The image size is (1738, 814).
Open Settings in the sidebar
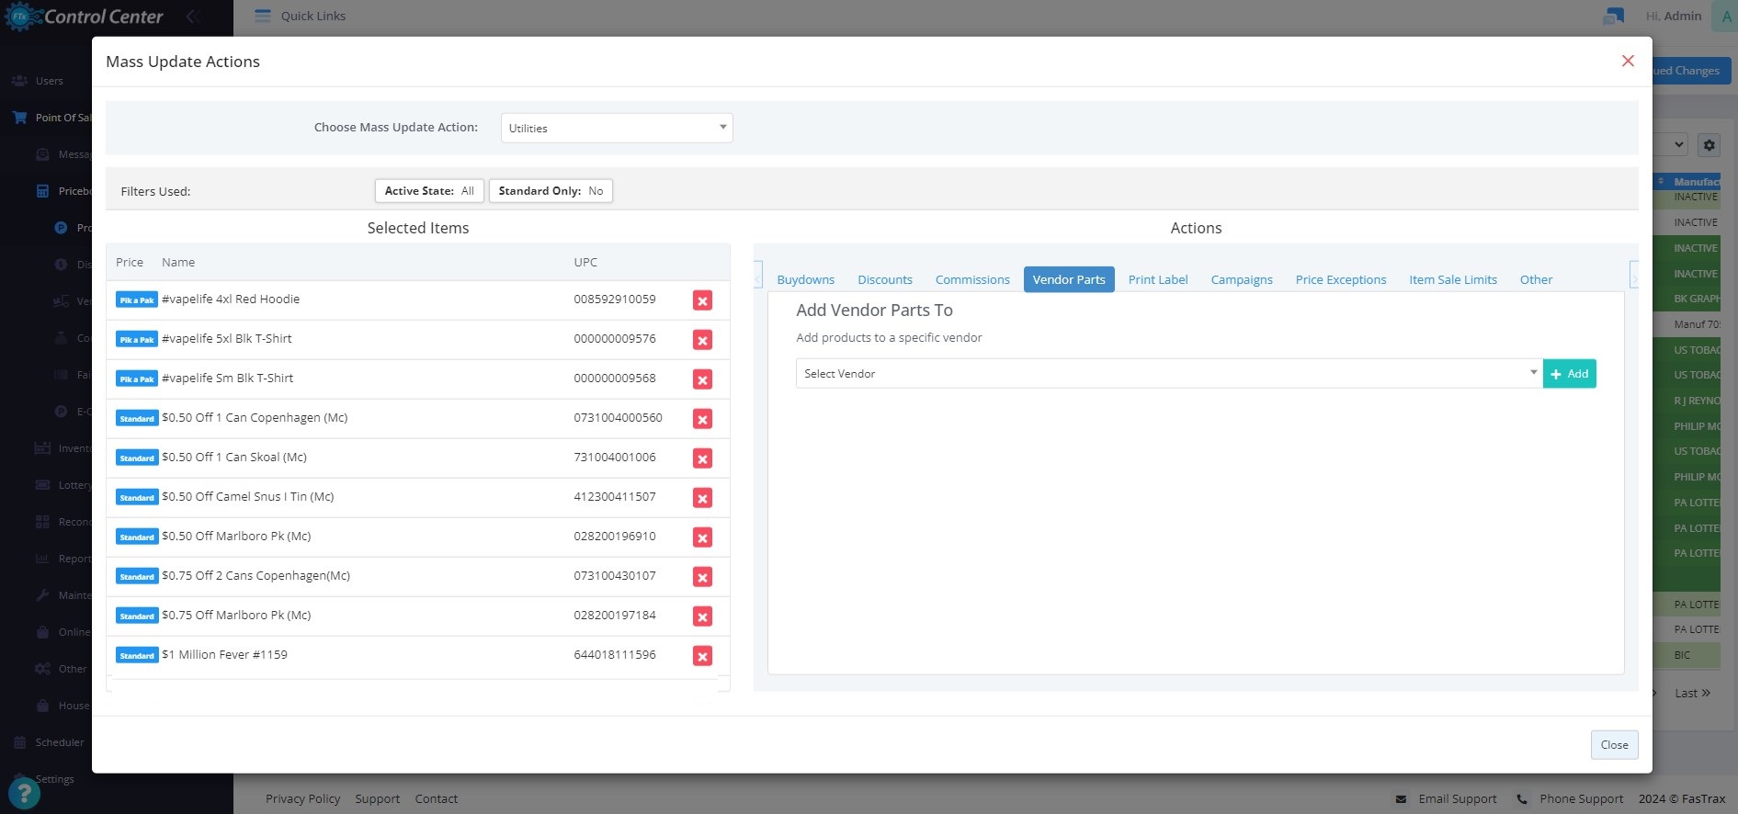(43, 779)
